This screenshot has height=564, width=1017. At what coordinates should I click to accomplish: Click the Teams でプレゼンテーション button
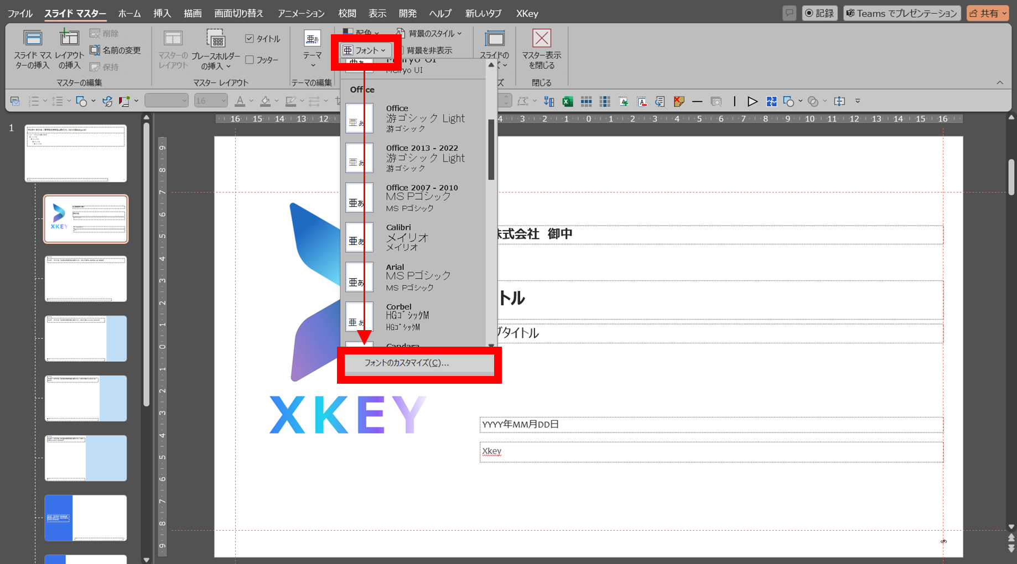(902, 13)
